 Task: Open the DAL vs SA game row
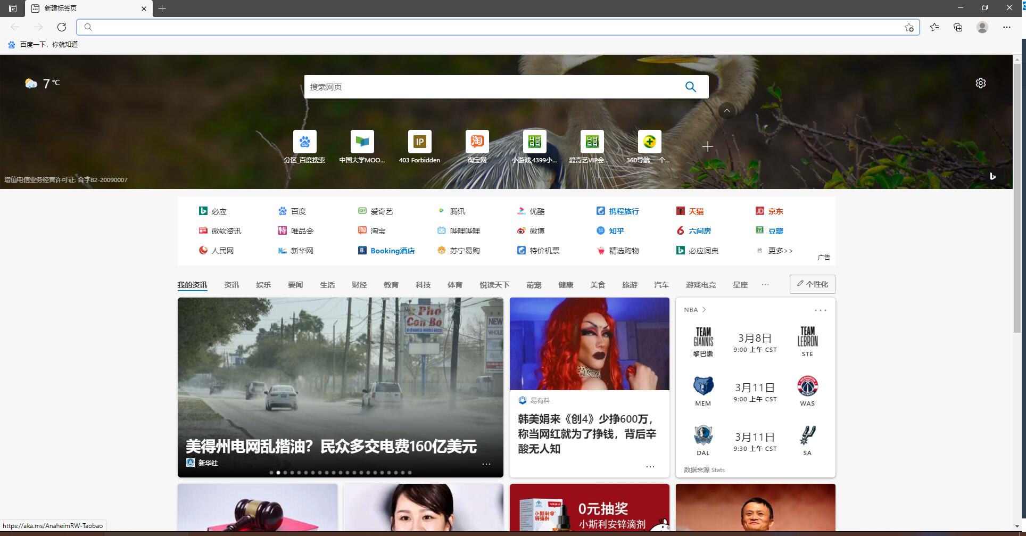point(755,441)
